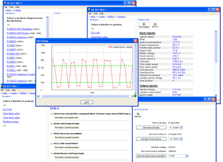Click green back arrow in model list window
This screenshot has width=223, height=162.
point(9,25)
